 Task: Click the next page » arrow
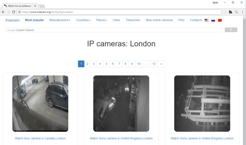pos(161,64)
